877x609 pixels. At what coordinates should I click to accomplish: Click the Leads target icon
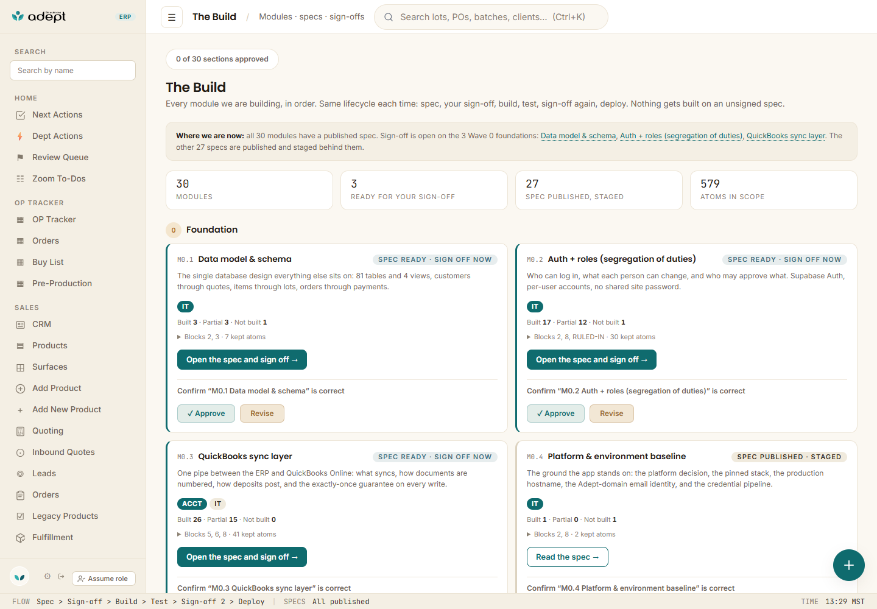pos(20,474)
